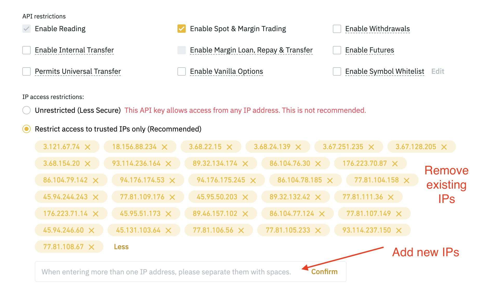This screenshot has height=290, width=477.
Task: Remove IP 93.114.237.150 via X icon
Action: [399, 230]
